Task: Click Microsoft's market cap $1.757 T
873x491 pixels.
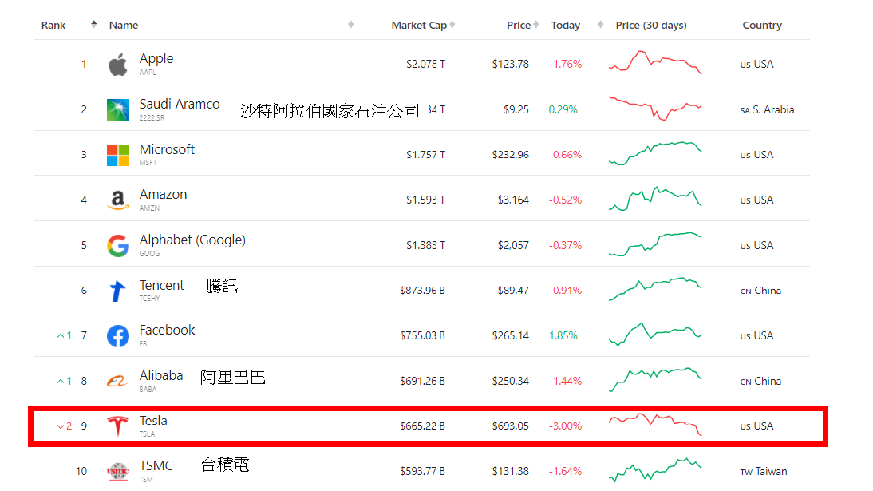Action: (x=425, y=155)
